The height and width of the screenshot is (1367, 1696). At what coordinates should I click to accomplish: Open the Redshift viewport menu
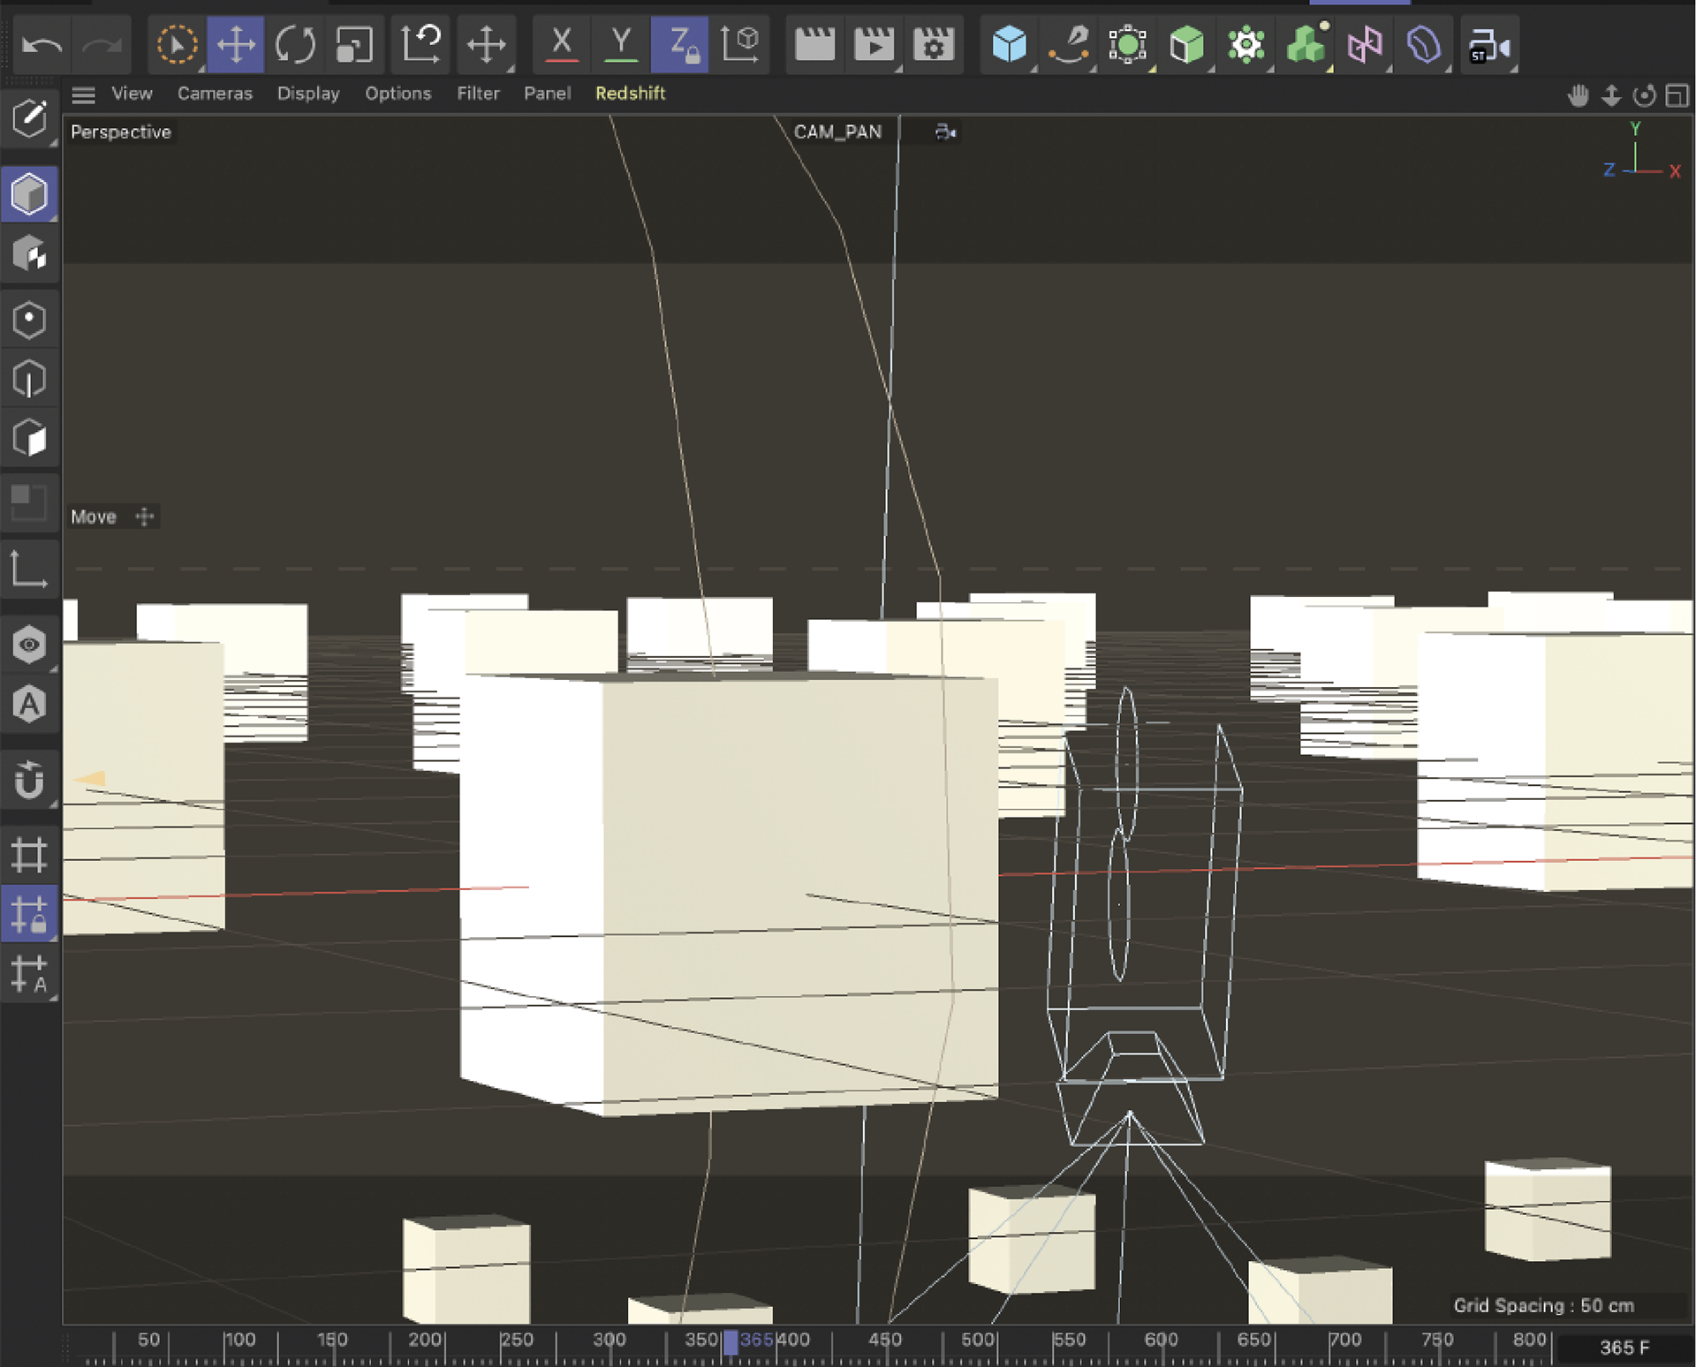pos(630,94)
